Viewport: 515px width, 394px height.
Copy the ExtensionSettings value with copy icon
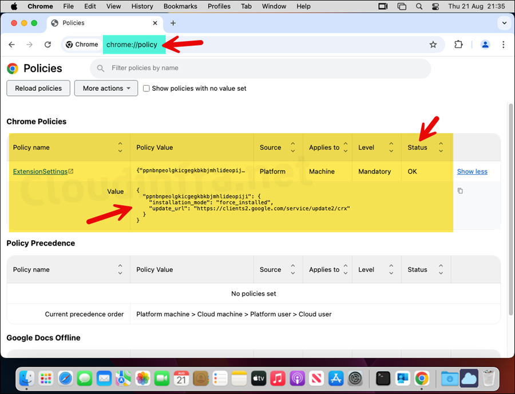[x=460, y=191]
